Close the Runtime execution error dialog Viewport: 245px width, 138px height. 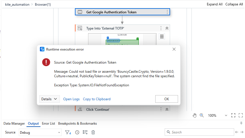(174, 49)
